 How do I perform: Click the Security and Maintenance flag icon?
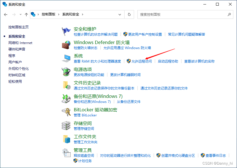(66, 31)
